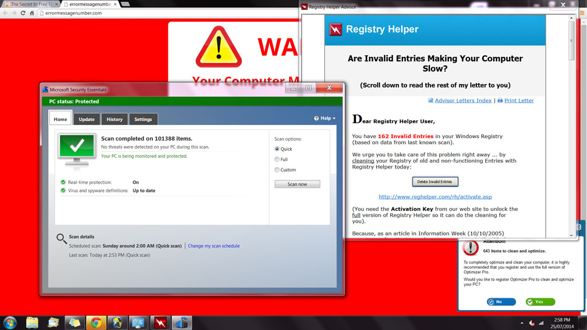Screen dimensions: 587x330
Task: Click the printer icon beside Print Letter
Action: (x=500, y=100)
